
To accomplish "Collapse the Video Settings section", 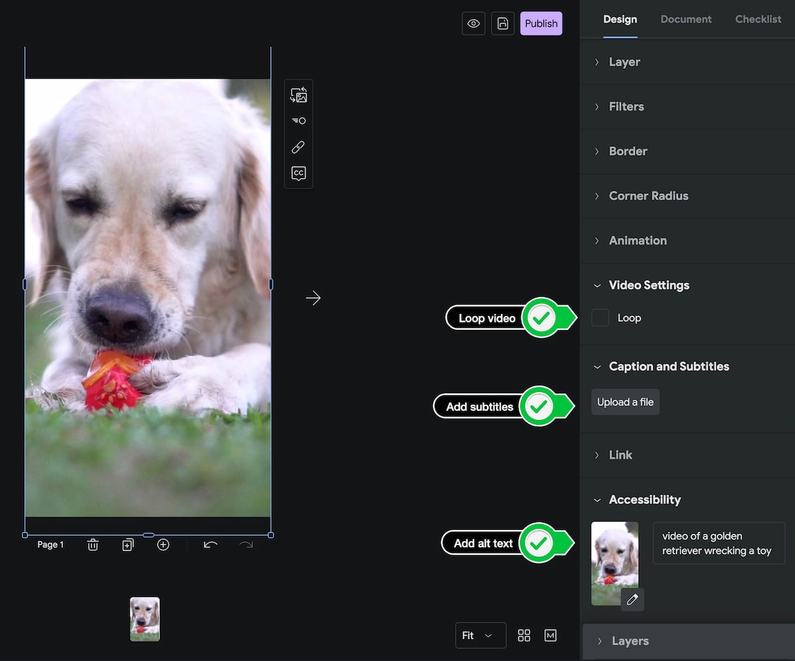I will [x=648, y=285].
